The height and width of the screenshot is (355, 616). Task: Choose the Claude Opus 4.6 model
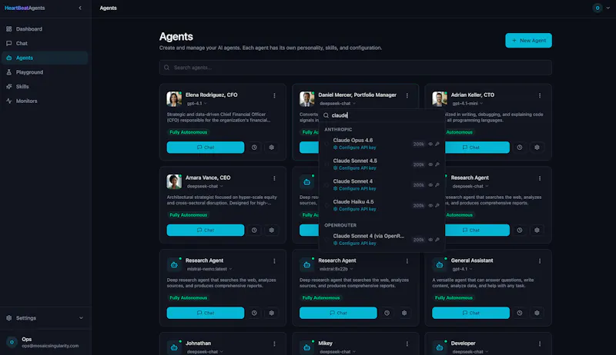[381, 144]
